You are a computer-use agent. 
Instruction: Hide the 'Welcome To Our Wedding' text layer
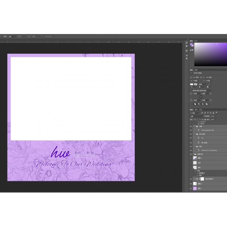point(191,150)
